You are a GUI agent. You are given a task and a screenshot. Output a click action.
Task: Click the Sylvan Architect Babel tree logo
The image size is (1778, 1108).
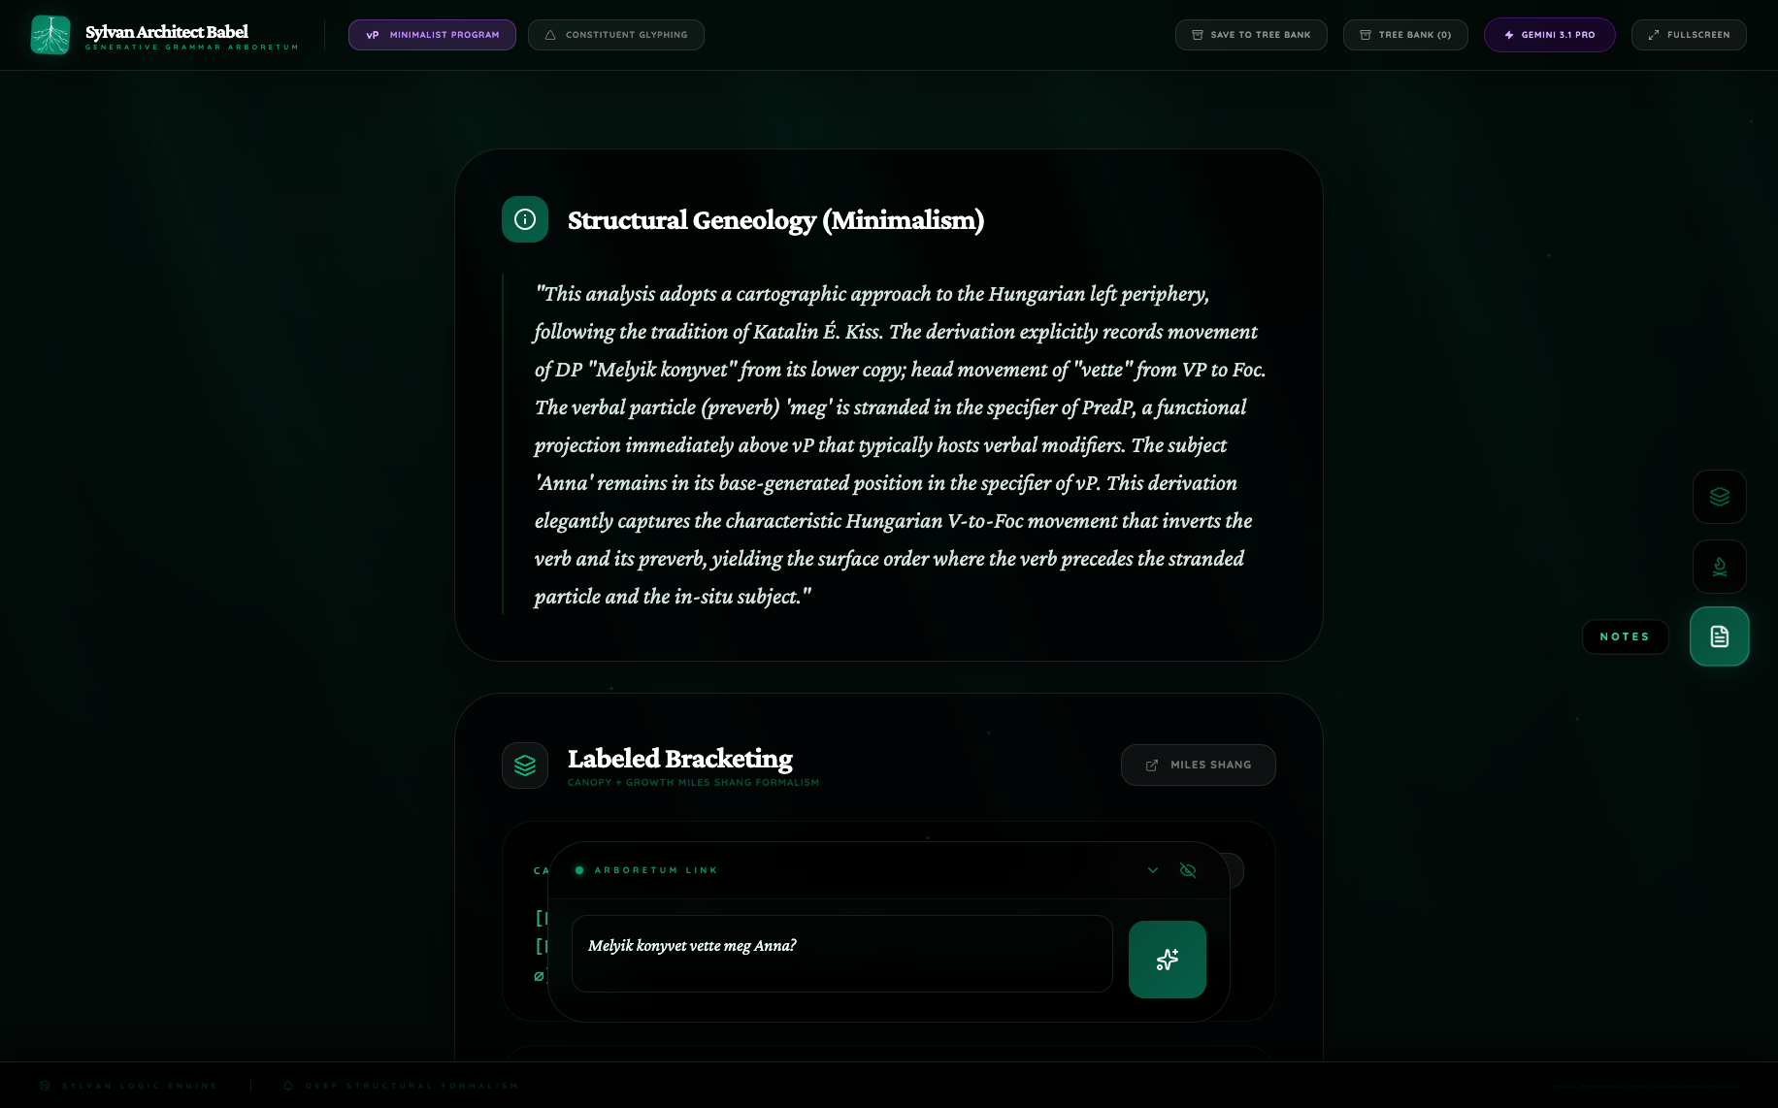[x=49, y=34]
